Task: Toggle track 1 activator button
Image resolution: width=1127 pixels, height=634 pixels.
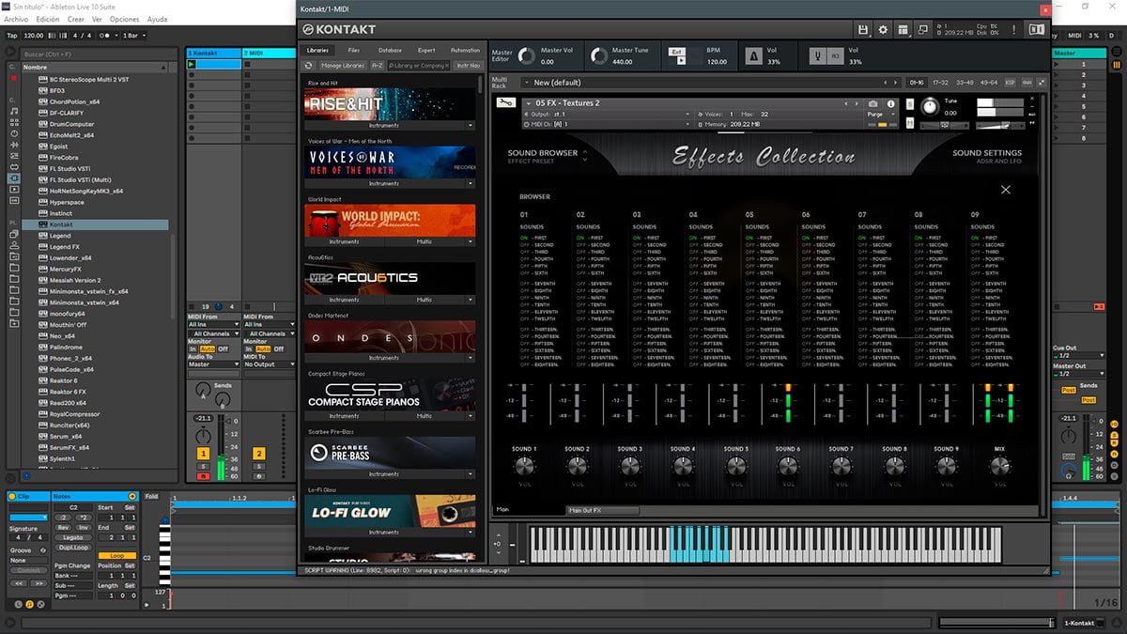Action: 203,454
